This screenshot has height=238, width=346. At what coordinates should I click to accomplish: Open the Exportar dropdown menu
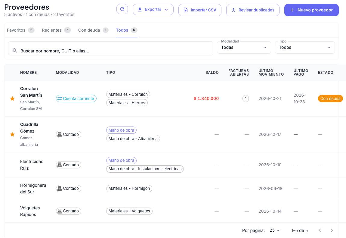tap(153, 10)
